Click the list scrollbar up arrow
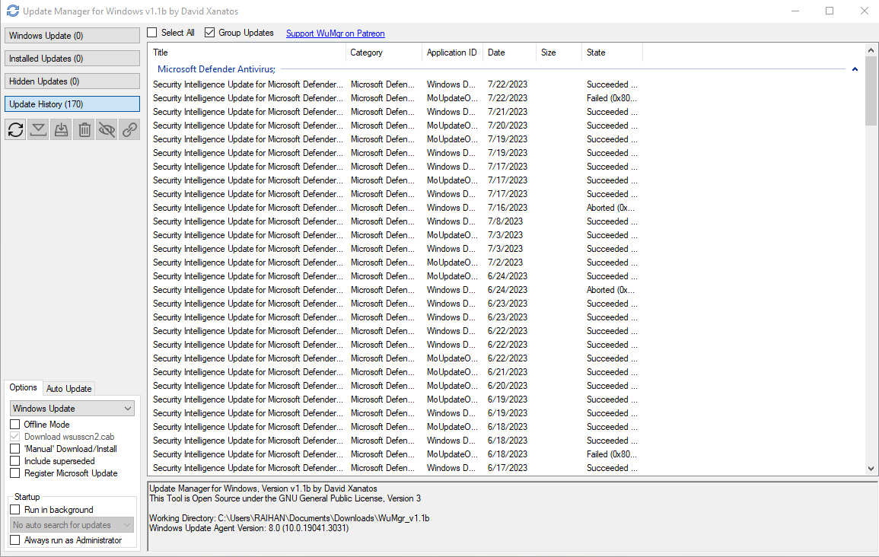879x557 pixels. coord(871,50)
